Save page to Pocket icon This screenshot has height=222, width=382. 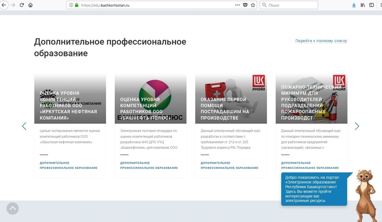point(245,5)
